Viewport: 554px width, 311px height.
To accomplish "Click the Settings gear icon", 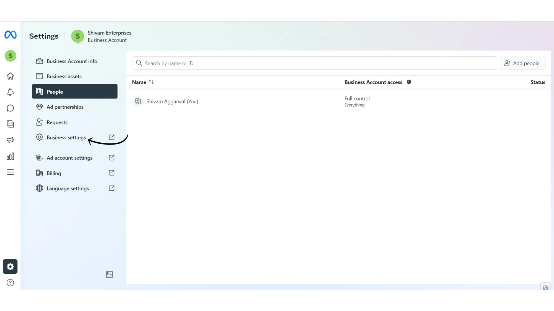I will pyautogui.click(x=10, y=266).
